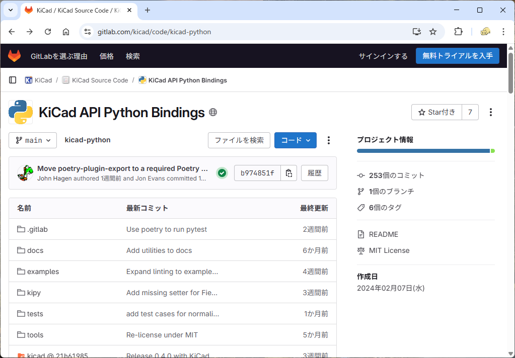Open project actions kebab menu beside Star count
This screenshot has width=515, height=358.
[x=491, y=112]
